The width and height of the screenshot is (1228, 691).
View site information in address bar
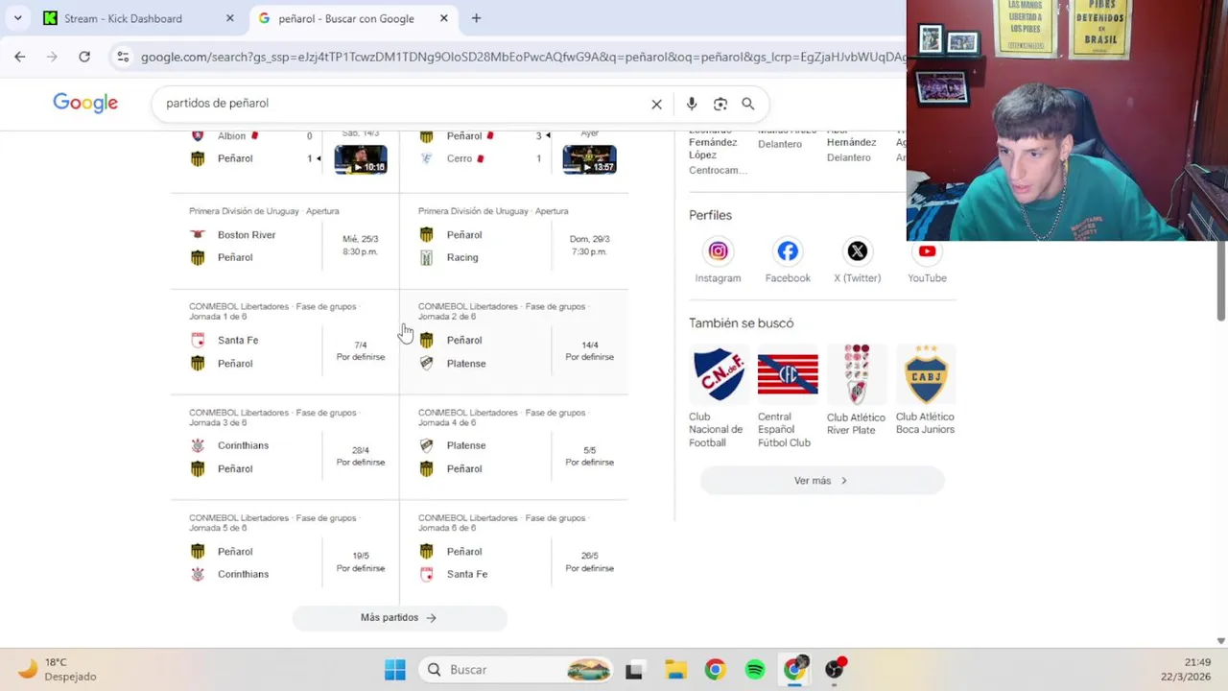[123, 57]
